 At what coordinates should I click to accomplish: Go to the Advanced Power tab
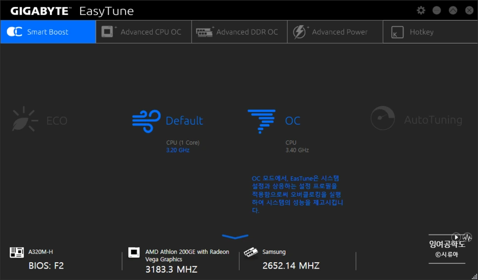pos(335,32)
